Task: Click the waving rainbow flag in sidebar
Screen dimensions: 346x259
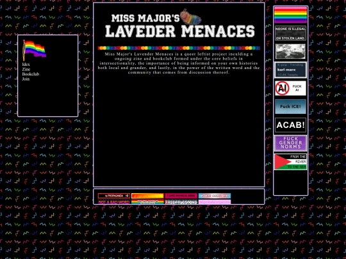Action: pos(35,51)
